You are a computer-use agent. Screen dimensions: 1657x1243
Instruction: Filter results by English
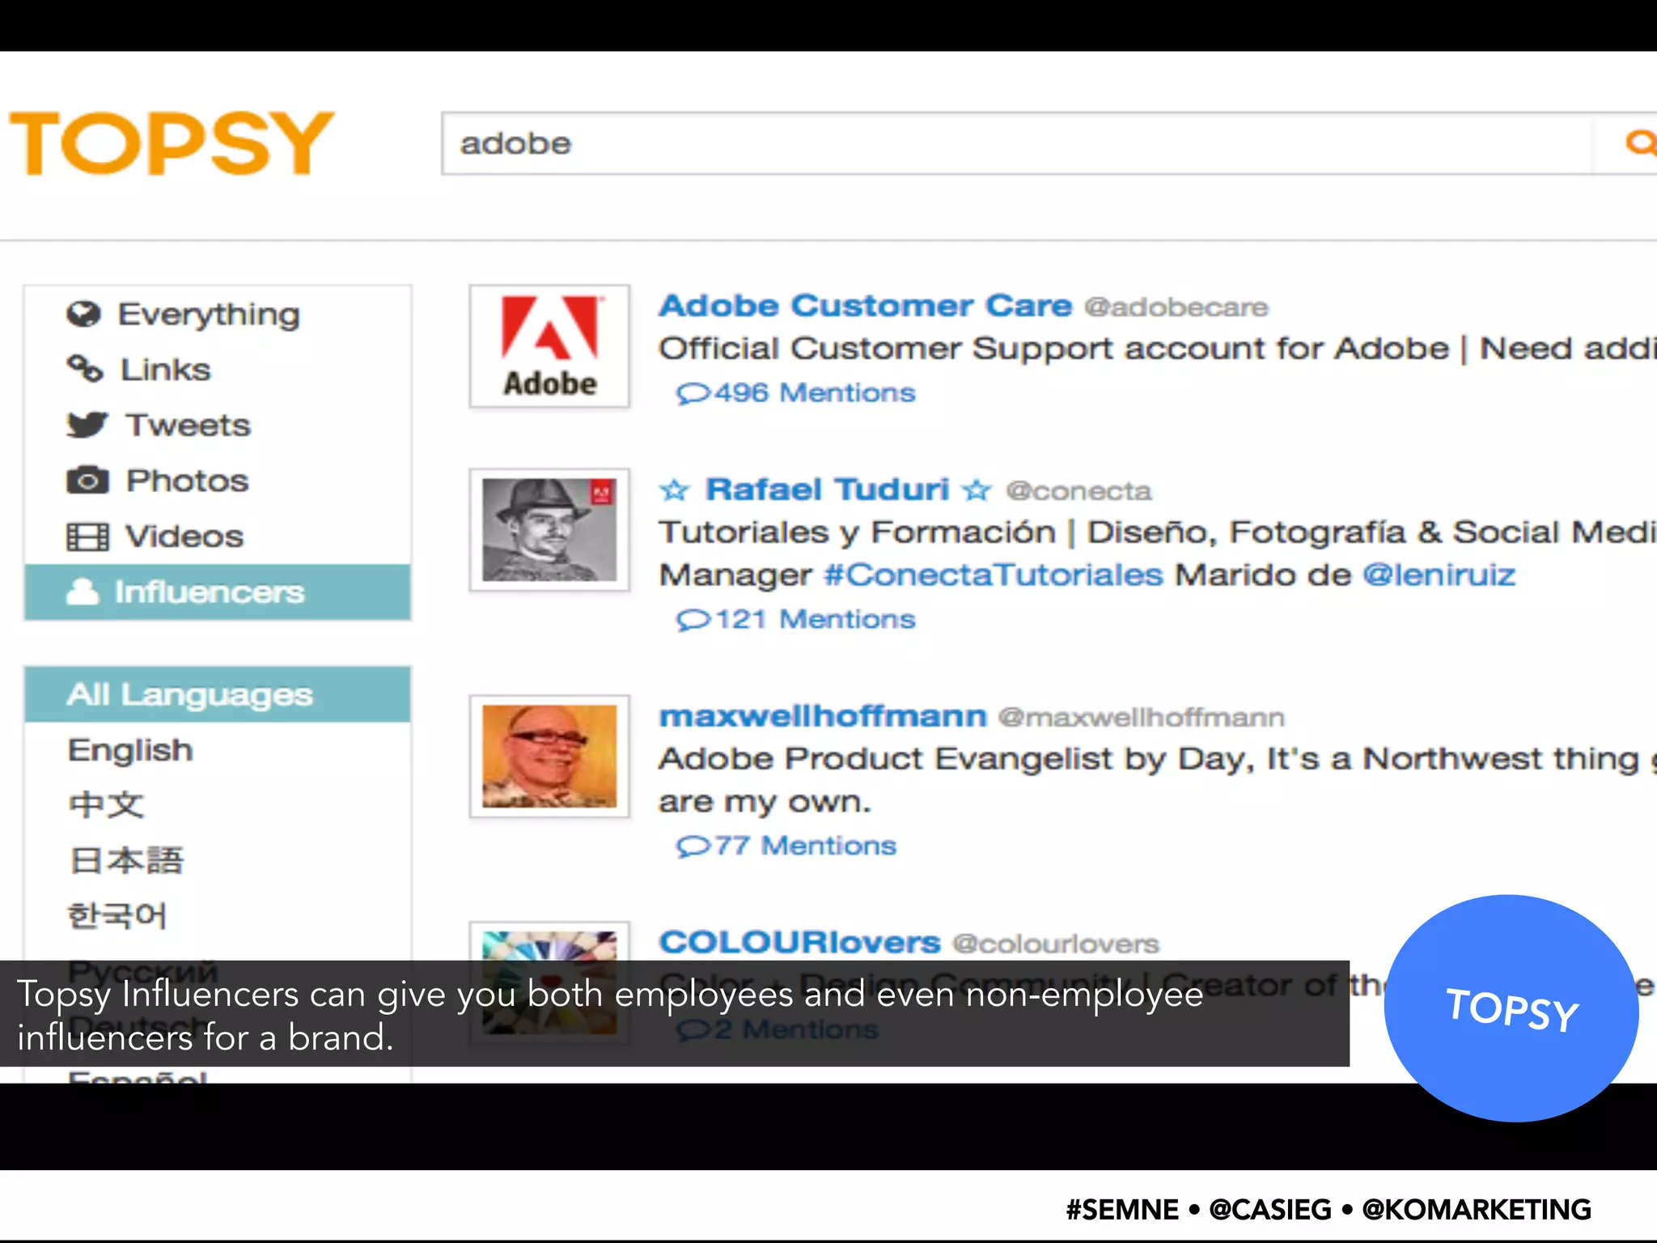pos(130,751)
